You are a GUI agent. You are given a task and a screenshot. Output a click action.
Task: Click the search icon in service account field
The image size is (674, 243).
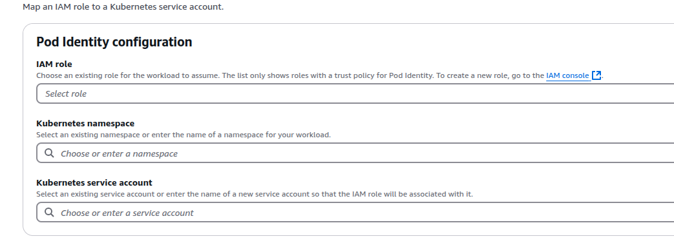point(49,213)
